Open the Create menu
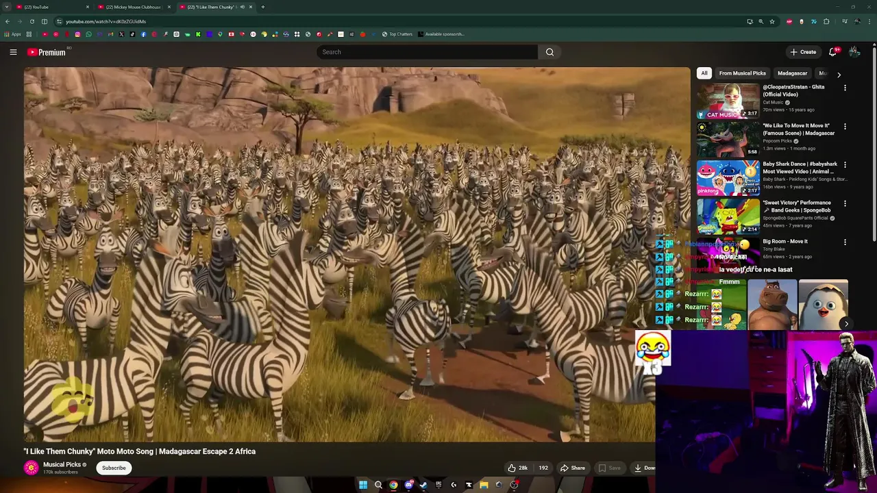This screenshot has height=493, width=877. tap(803, 52)
